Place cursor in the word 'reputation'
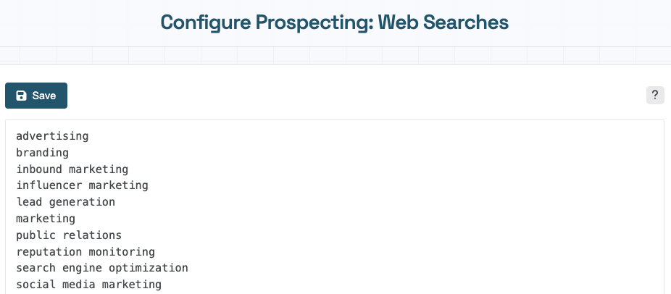 [x=49, y=251]
